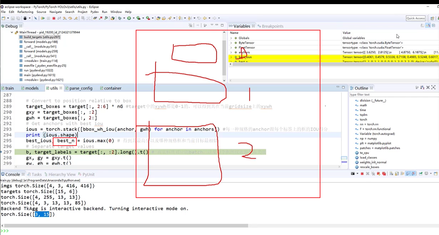Switch to the PyUnit tab
Screen dimensions: 439x235
pos(86,174)
